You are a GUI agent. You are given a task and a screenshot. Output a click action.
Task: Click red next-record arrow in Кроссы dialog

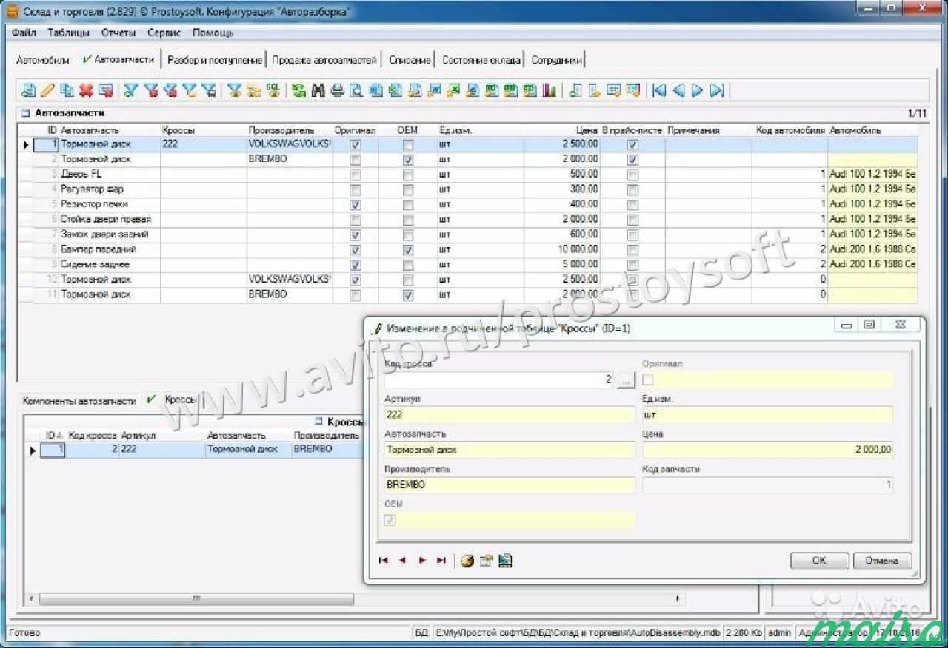point(421,561)
